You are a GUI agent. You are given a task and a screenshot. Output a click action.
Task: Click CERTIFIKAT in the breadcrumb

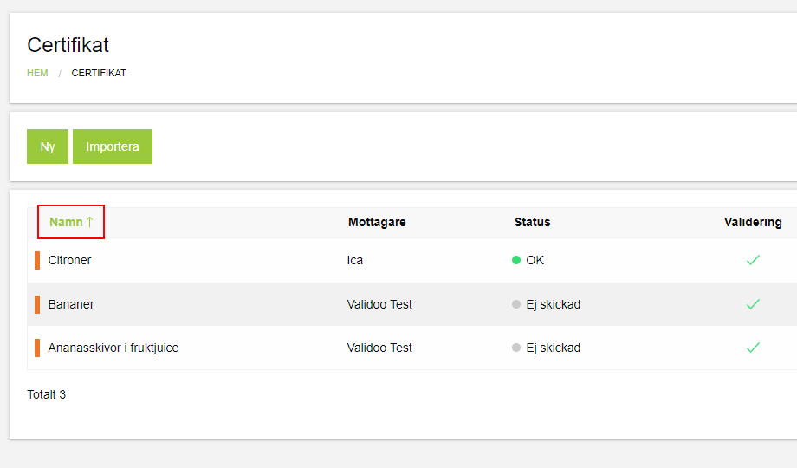[99, 73]
